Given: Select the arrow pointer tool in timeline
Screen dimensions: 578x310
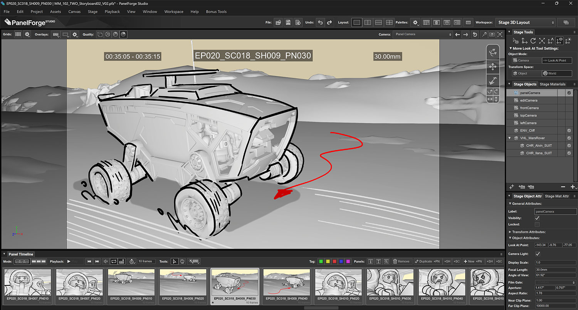Looking at the screenshot, I should [x=174, y=261].
